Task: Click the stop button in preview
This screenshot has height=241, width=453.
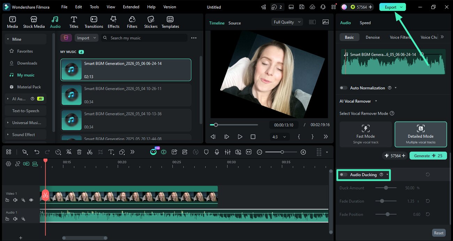Action: [x=253, y=137]
